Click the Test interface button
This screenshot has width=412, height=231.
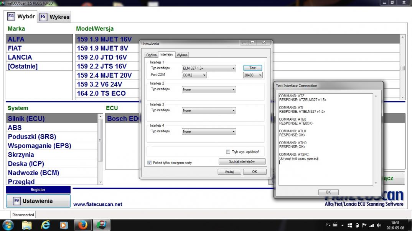[252, 68]
